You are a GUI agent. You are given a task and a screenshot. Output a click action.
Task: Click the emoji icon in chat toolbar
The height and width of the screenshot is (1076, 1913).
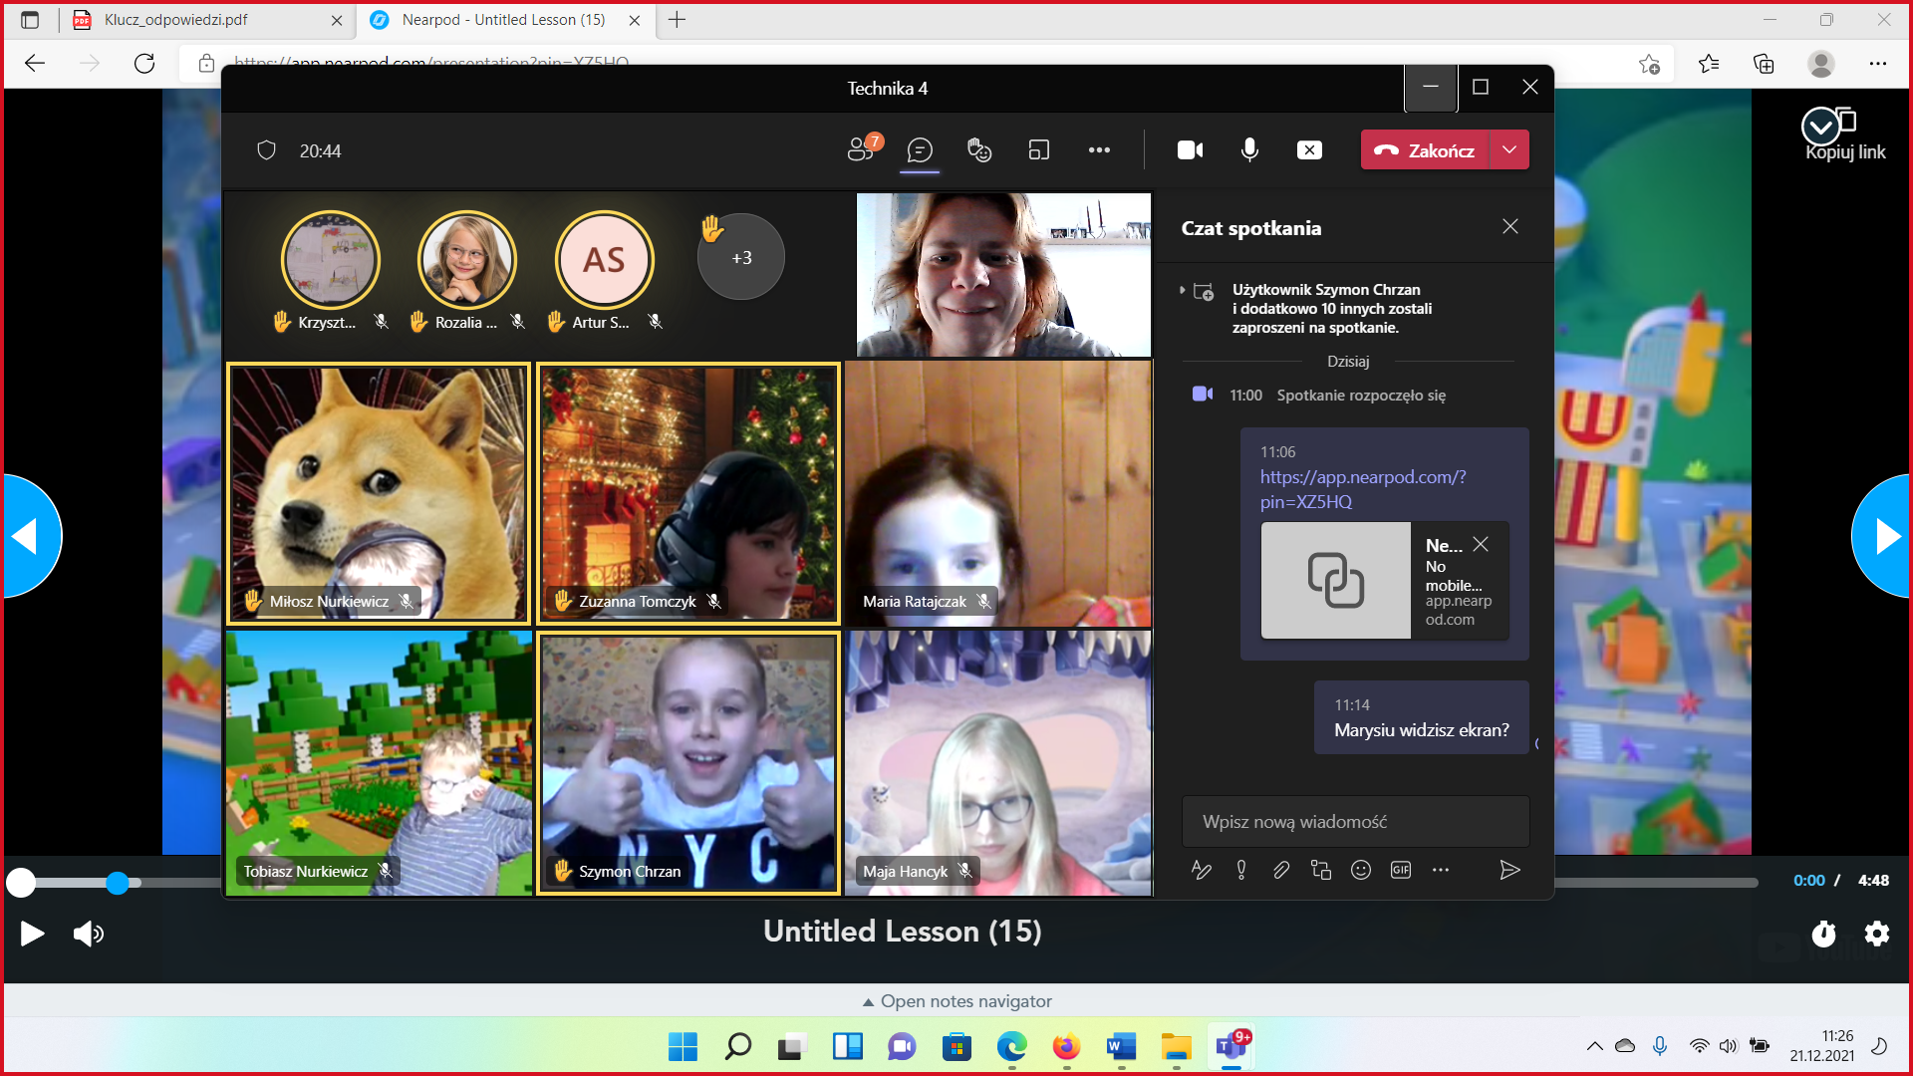coord(1360,870)
